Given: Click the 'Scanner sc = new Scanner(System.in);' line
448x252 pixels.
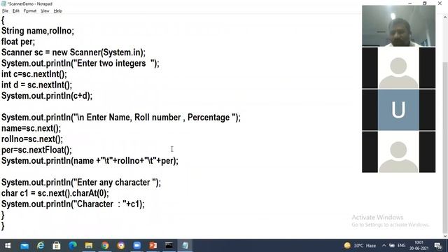Looking at the screenshot, I should [x=73, y=52].
